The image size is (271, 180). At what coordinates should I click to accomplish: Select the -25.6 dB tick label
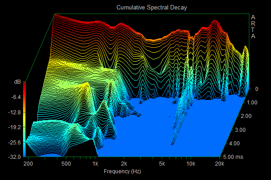click(14, 142)
